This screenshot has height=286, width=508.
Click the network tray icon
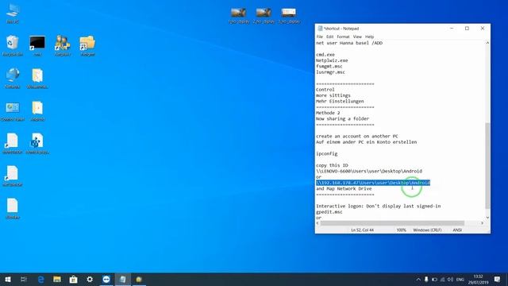[442, 280]
